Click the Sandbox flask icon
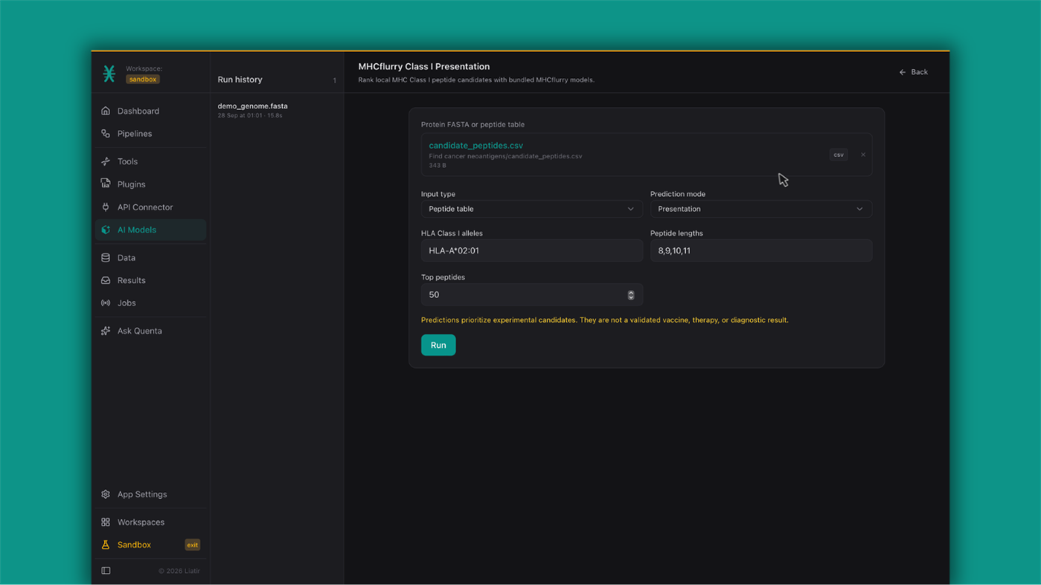Screen dimensions: 1041x585 coord(106,545)
